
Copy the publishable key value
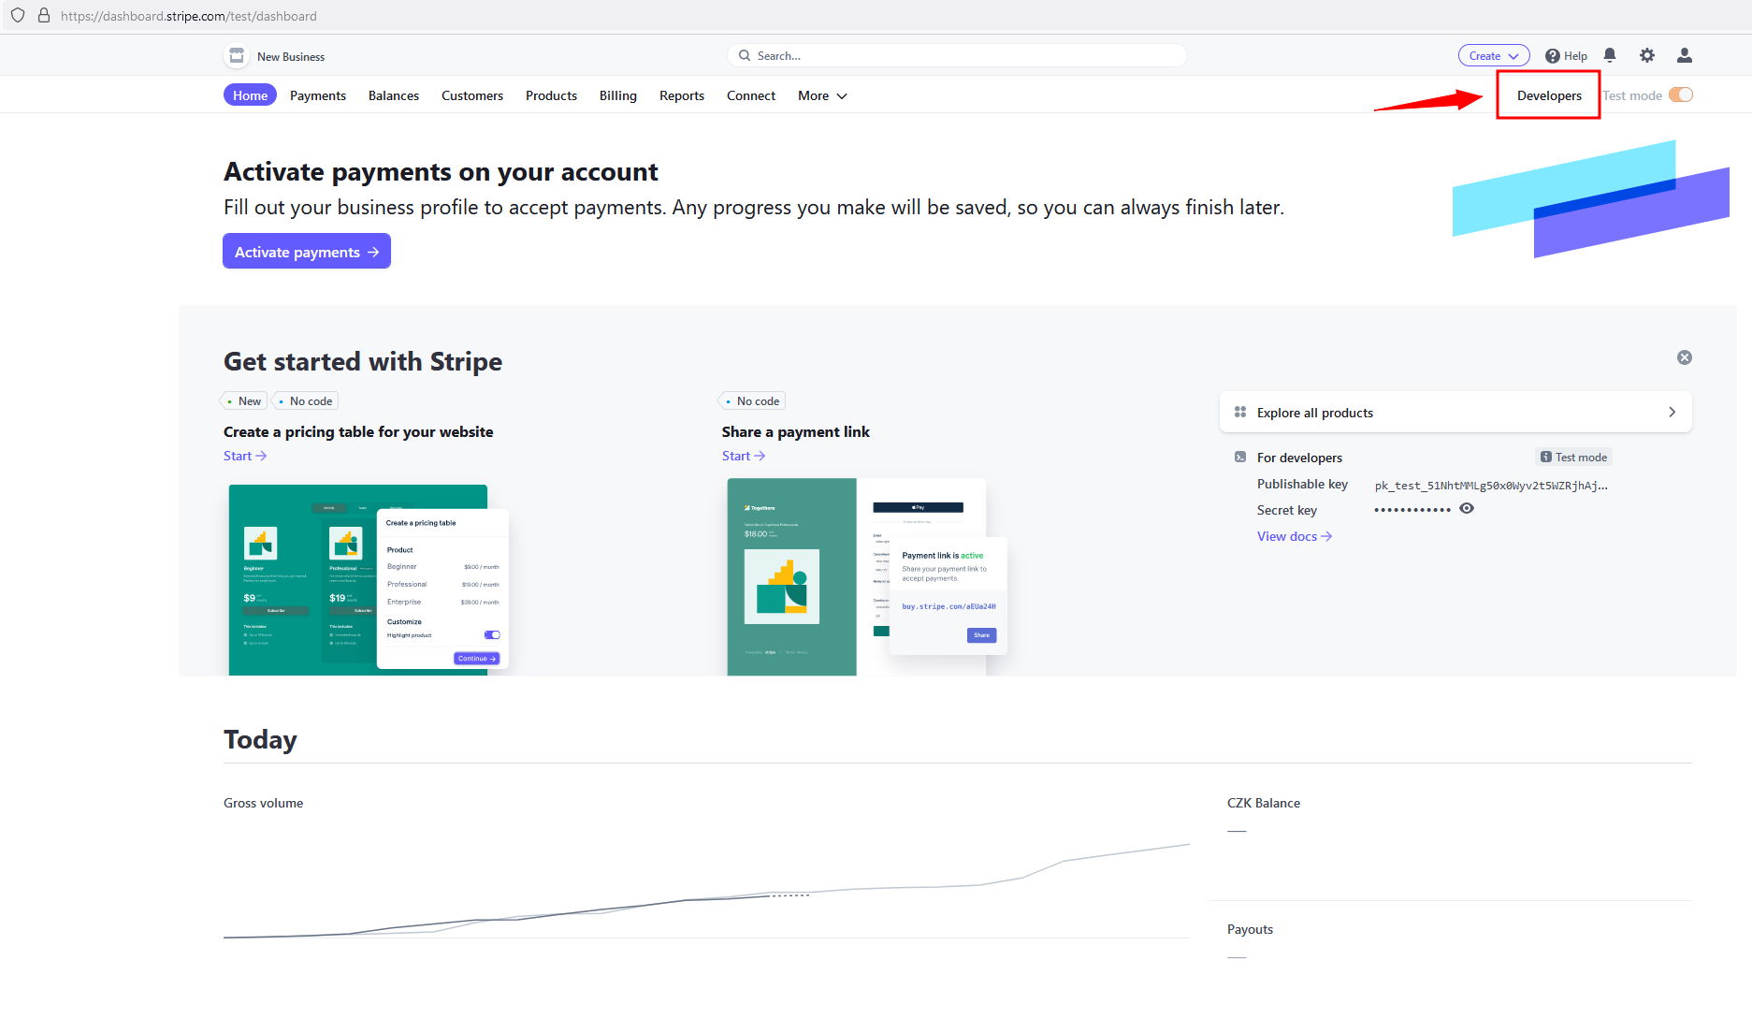pos(1491,485)
